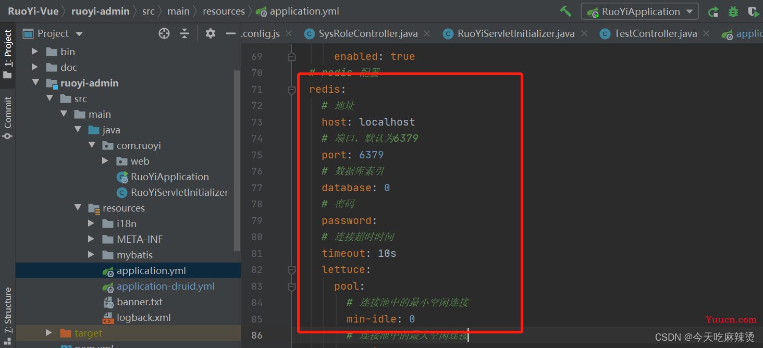Fold the lettuce block at line 82
The width and height of the screenshot is (763, 348).
291,270
